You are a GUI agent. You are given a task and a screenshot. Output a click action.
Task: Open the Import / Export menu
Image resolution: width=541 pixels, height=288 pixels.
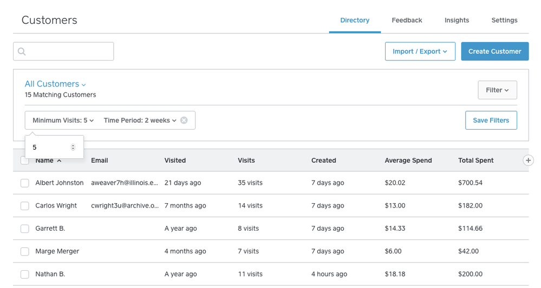pos(420,51)
